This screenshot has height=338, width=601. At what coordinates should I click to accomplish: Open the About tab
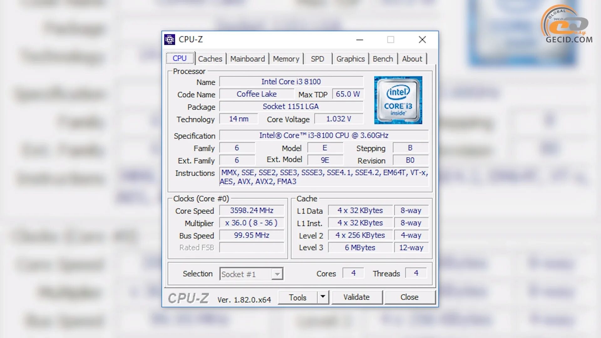[x=412, y=59]
